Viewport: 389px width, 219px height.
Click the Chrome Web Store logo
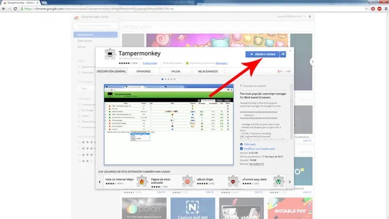[x=77, y=17]
